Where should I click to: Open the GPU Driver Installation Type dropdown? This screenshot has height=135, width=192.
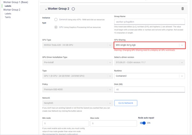78,62
